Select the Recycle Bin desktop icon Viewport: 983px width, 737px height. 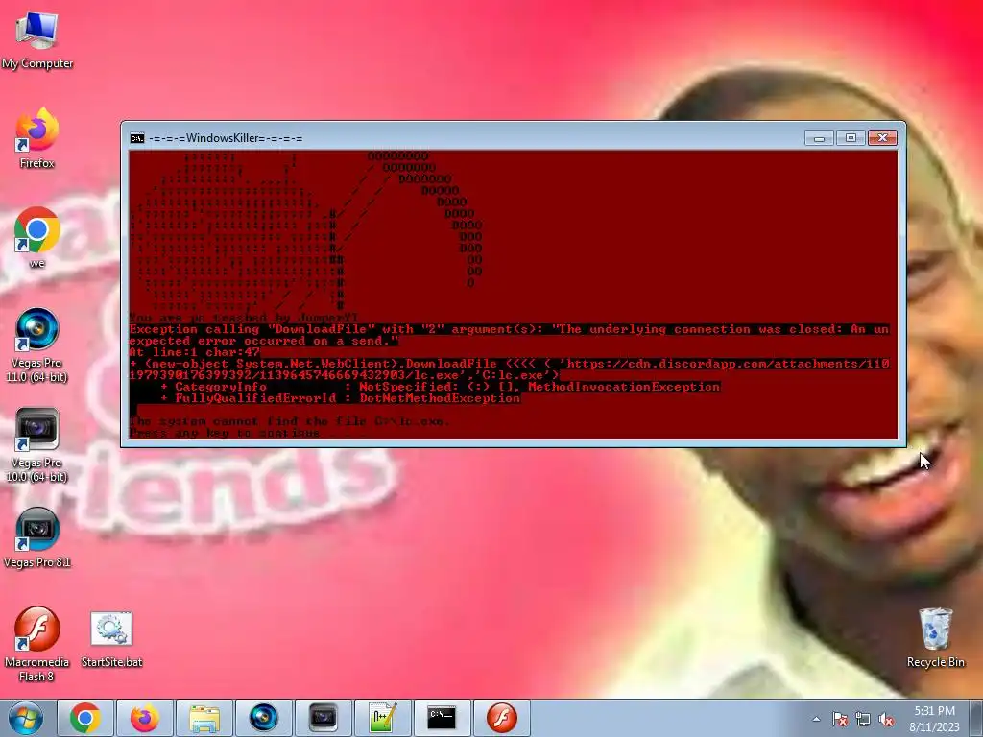click(x=935, y=637)
